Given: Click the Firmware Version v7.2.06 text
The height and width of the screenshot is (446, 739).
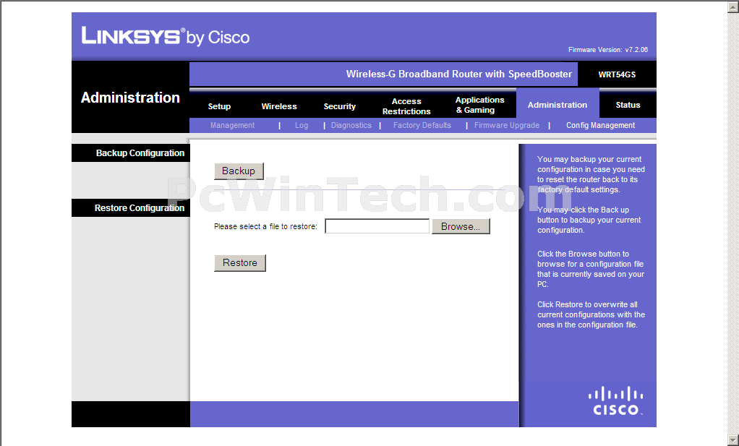Looking at the screenshot, I should coord(608,49).
